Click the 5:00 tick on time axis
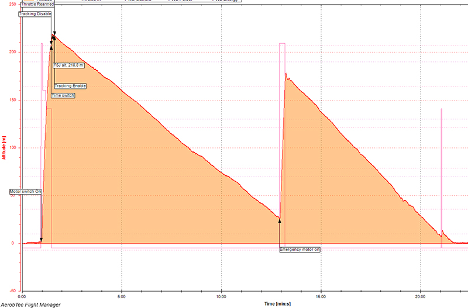This screenshot has width=468, height=308. point(122,295)
